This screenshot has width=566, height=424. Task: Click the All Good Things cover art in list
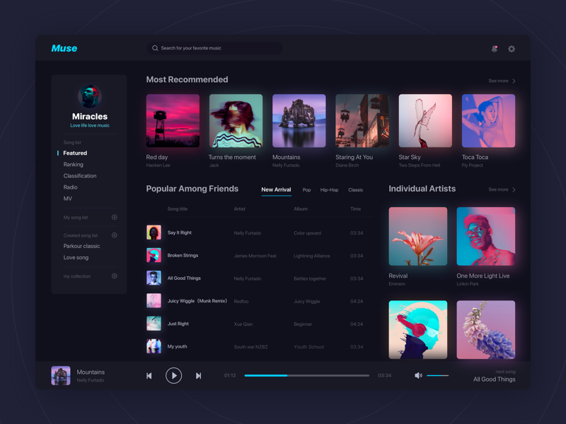[154, 278]
